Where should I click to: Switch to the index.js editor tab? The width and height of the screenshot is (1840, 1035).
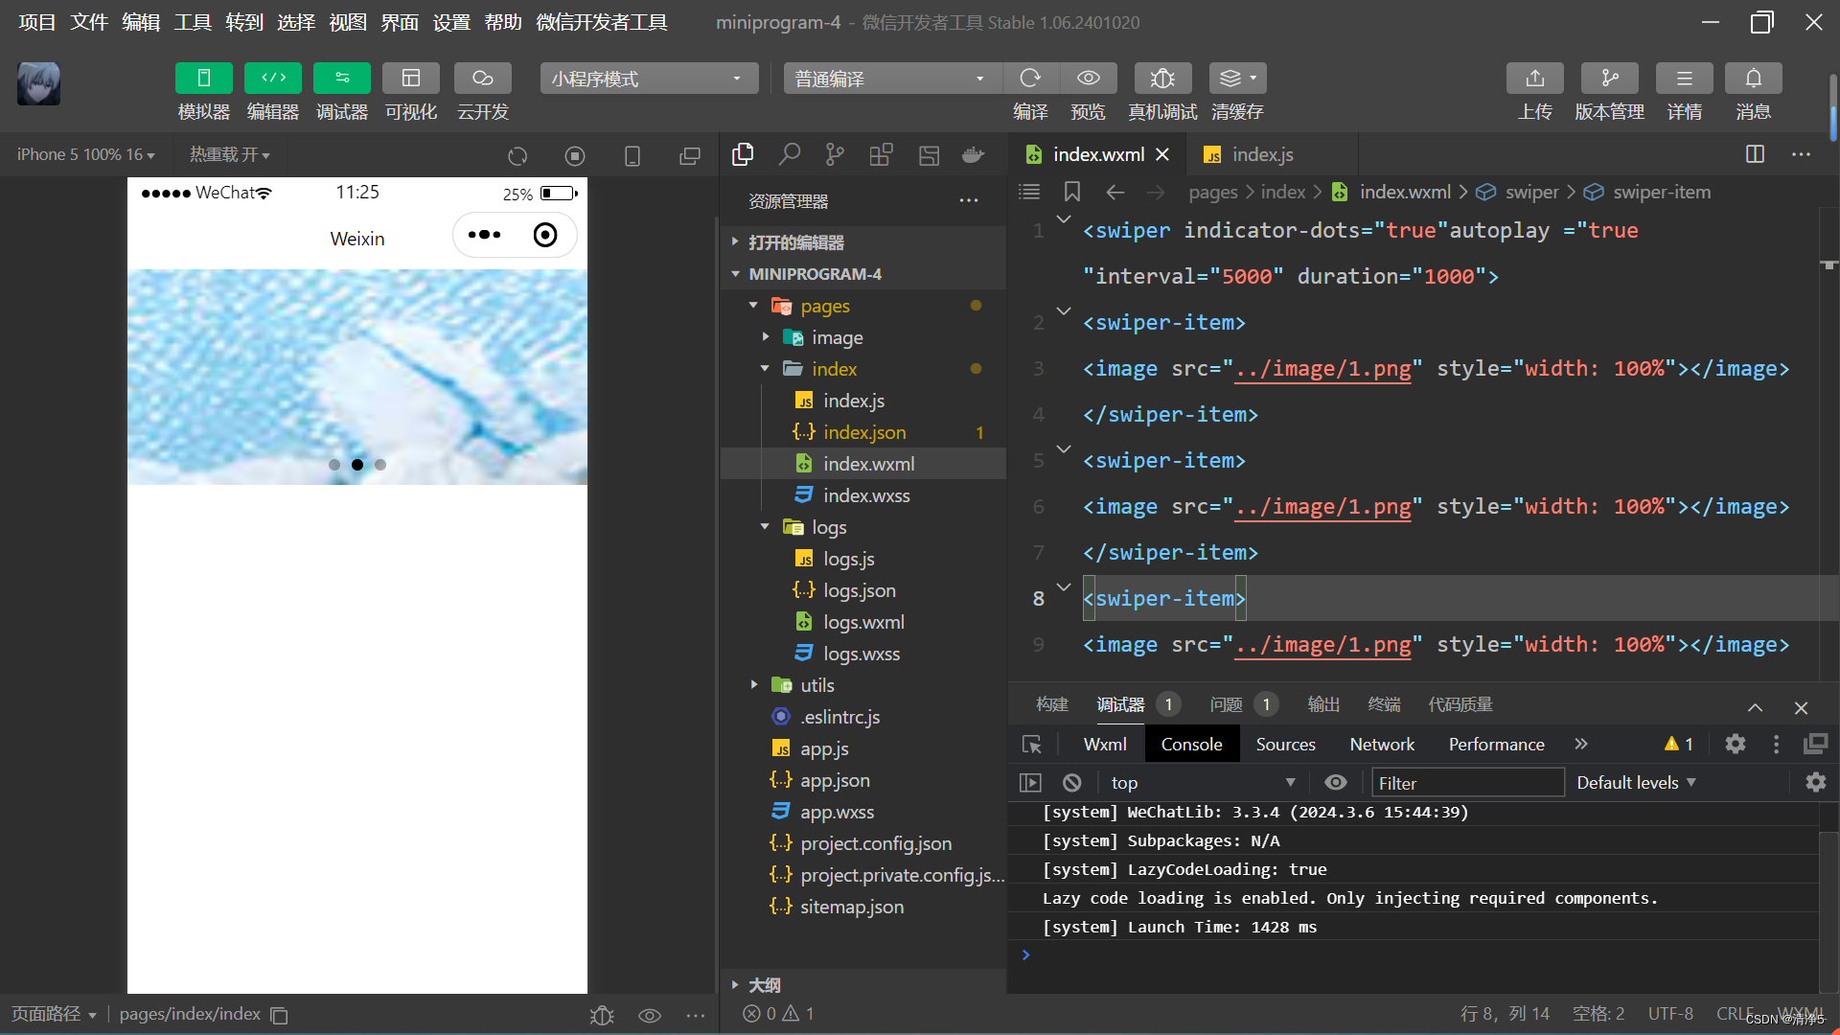(x=1261, y=154)
